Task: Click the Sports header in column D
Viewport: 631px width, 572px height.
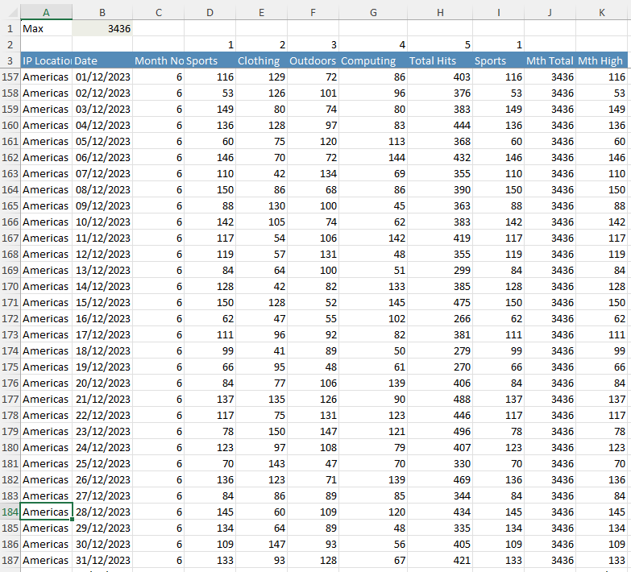Action: point(210,60)
